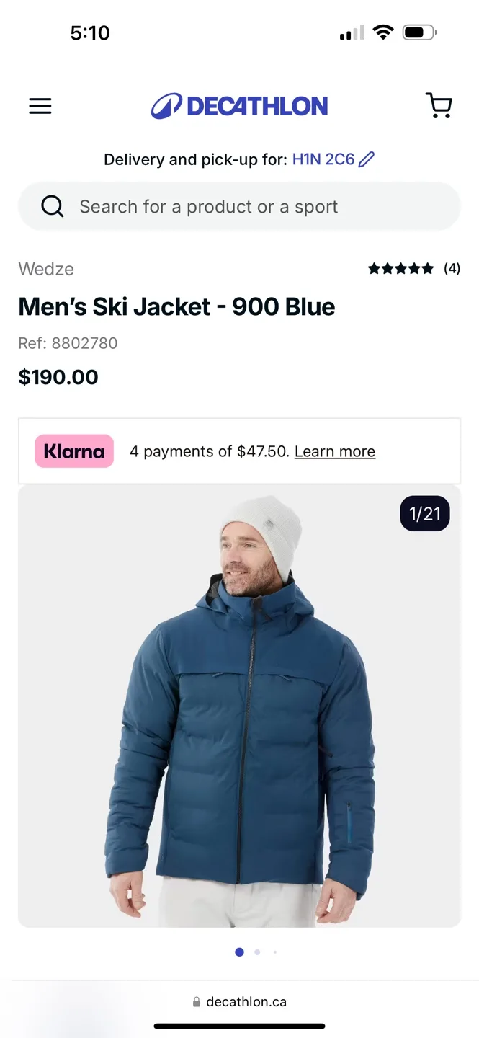Open the five-star rating reviews

pyautogui.click(x=401, y=269)
